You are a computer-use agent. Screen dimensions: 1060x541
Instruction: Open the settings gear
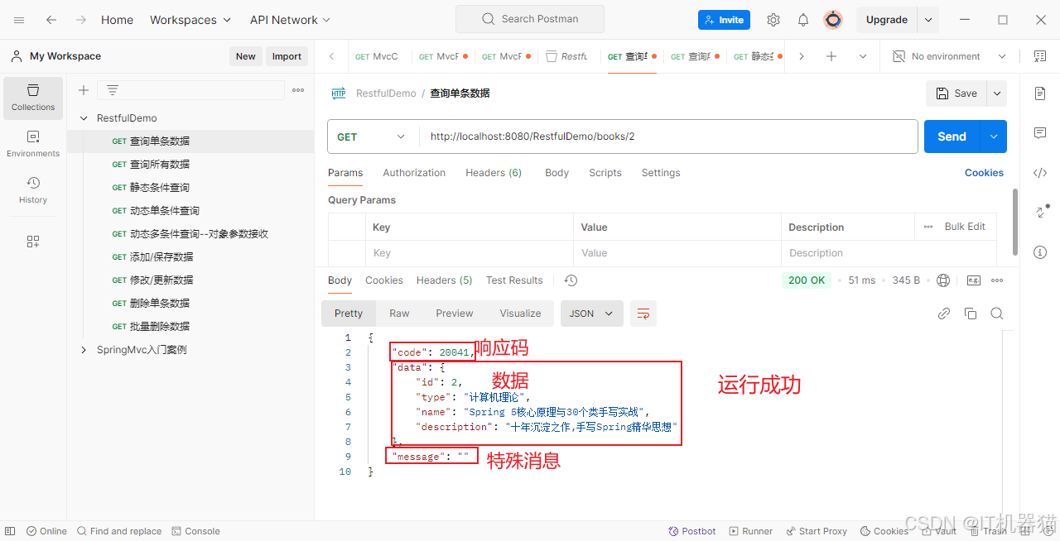click(x=773, y=20)
